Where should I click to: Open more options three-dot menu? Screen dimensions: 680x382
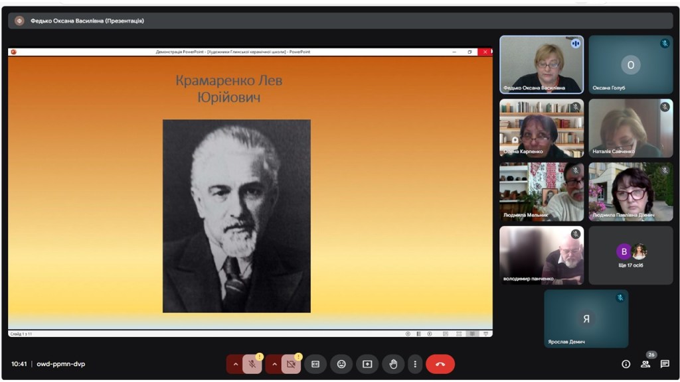point(415,364)
